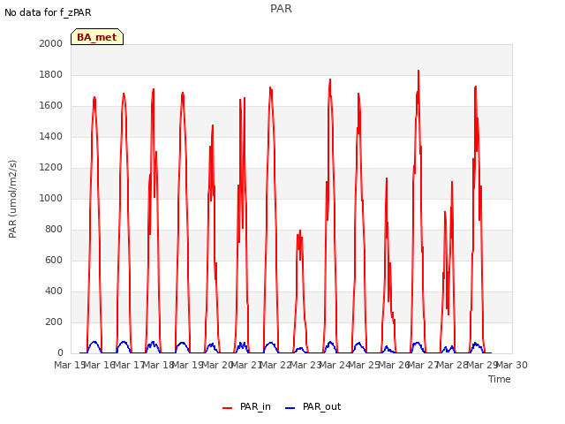Click the y-axis label PAR (umol/m2/s)
Screen dimensions: 565x424
[12, 199]
